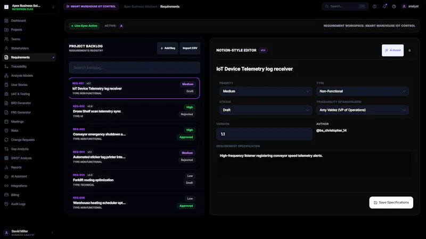Viewport: 426px width, 239px height.
Task: Collapse the sidebar with bottom chevron
Action: (52, 233)
